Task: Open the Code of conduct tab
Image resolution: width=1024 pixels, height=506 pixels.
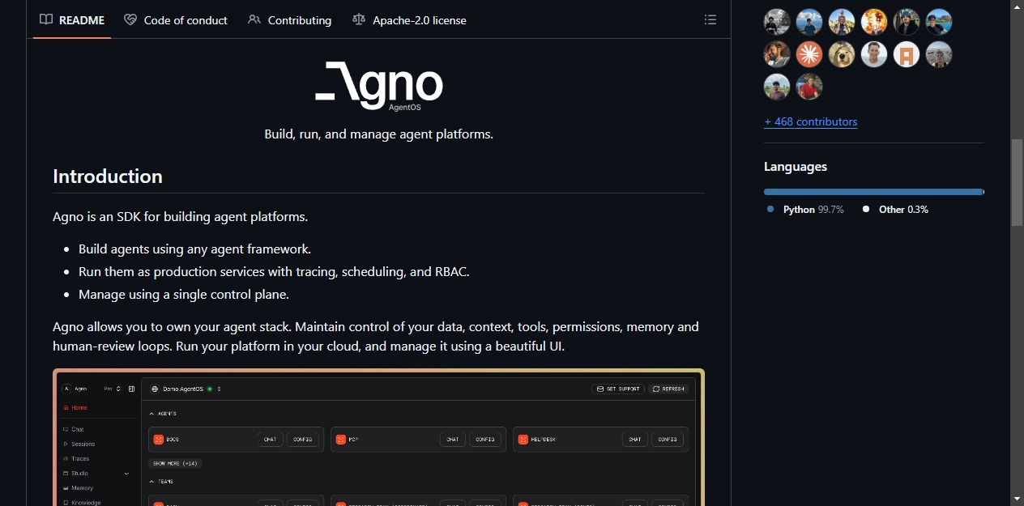Action: click(x=176, y=20)
